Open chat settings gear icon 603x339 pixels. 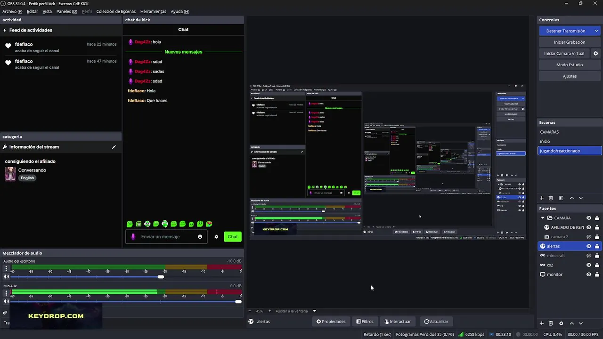pos(216,237)
